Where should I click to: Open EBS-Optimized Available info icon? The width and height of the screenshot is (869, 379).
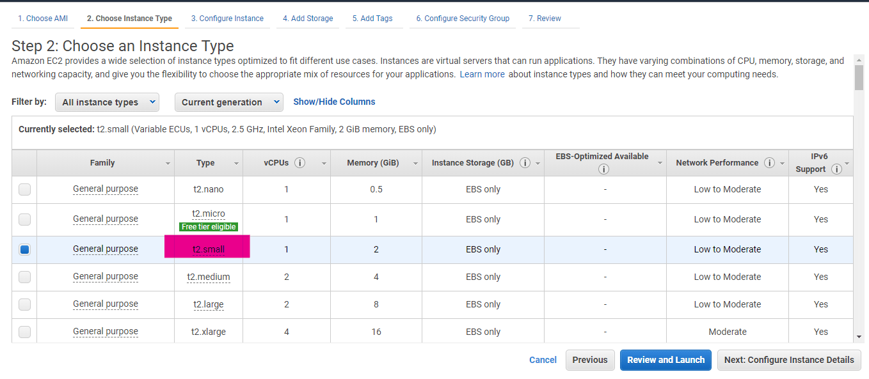click(x=603, y=169)
